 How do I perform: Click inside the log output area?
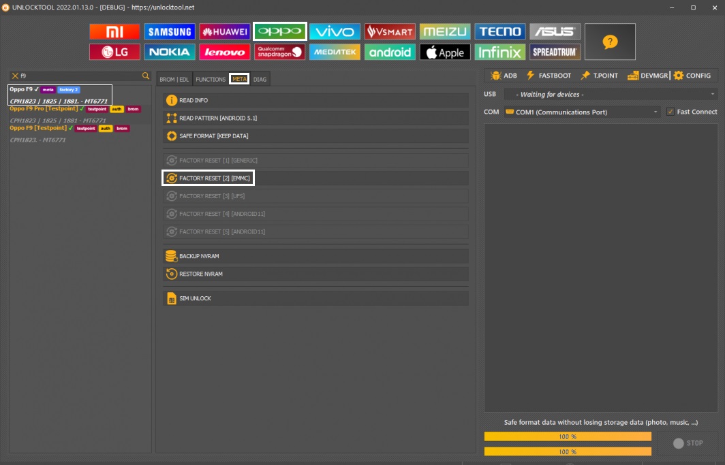[x=600, y=268]
